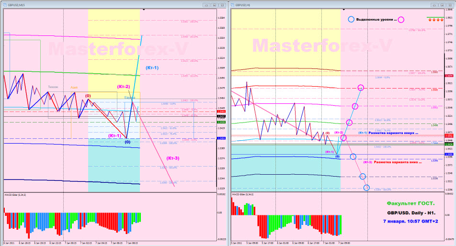Screen dimensions: 456x246
Task: Select the Разметка варианта вниз label
Action: point(398,162)
